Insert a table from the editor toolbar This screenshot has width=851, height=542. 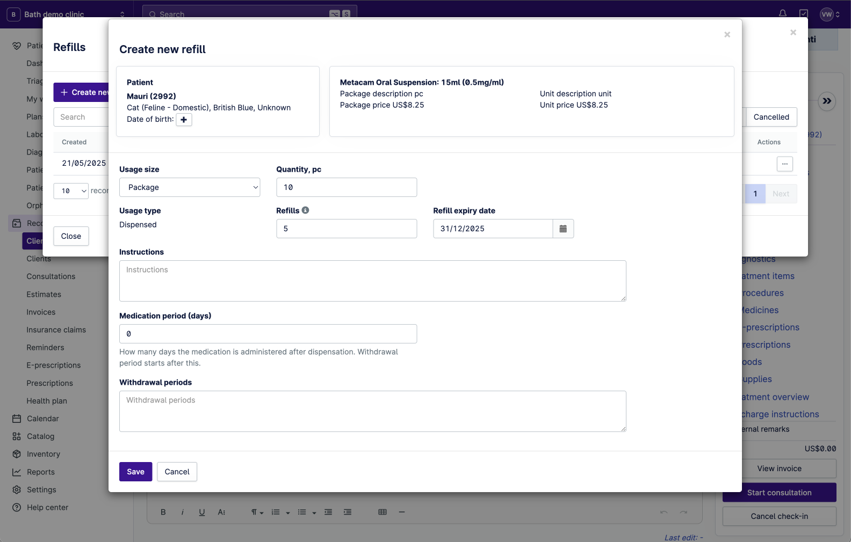[383, 512]
